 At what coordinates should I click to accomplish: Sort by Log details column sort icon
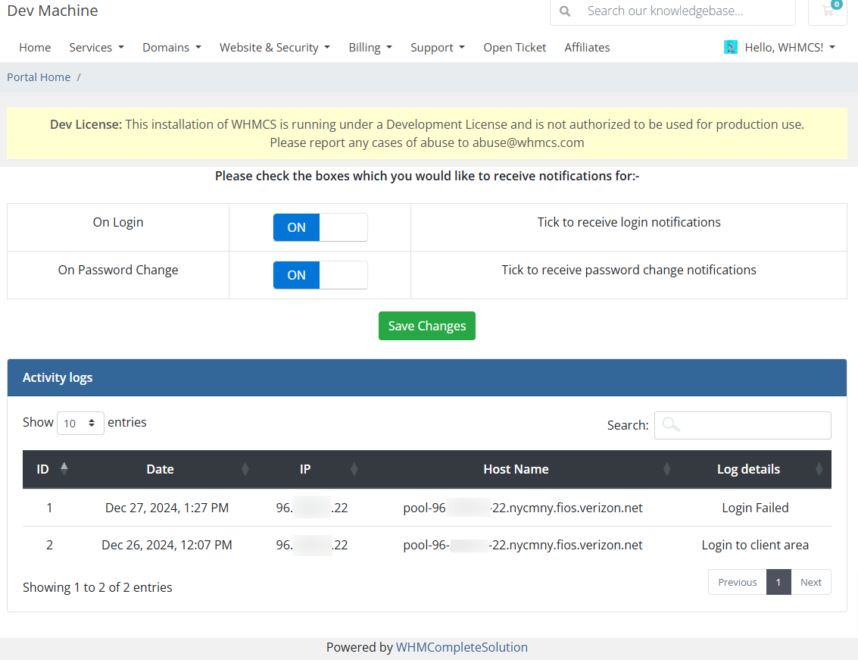click(x=819, y=469)
